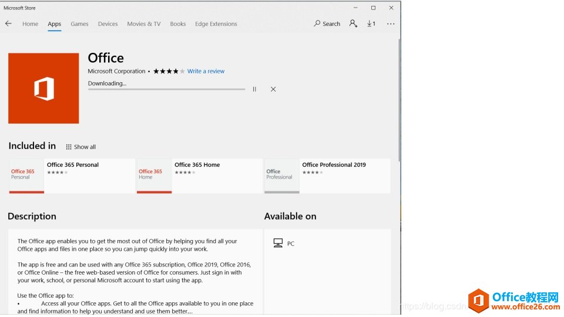Open the downloads indicator icon
Screen dimensions: 564x317
pyautogui.click(x=371, y=23)
